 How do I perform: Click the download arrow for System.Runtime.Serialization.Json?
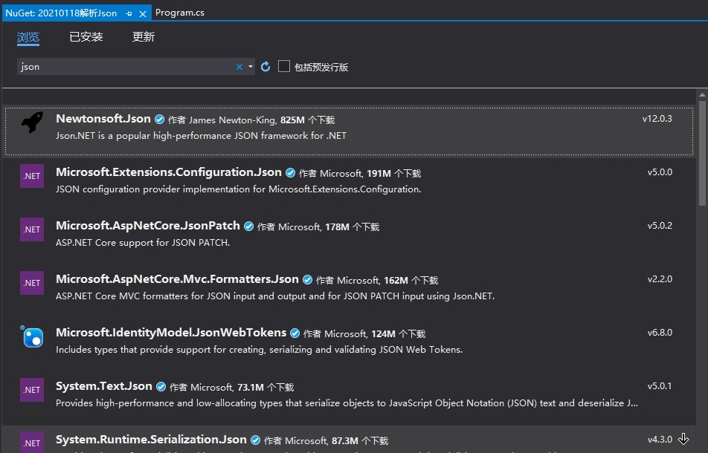pyautogui.click(x=683, y=439)
